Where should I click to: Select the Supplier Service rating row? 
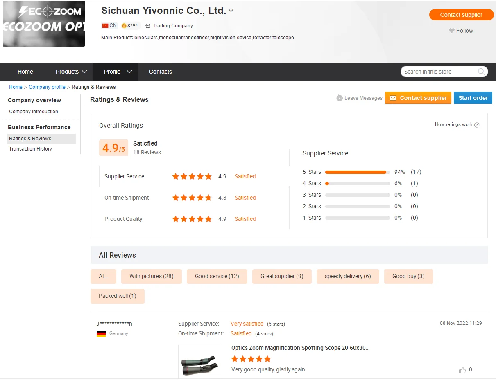(x=194, y=176)
